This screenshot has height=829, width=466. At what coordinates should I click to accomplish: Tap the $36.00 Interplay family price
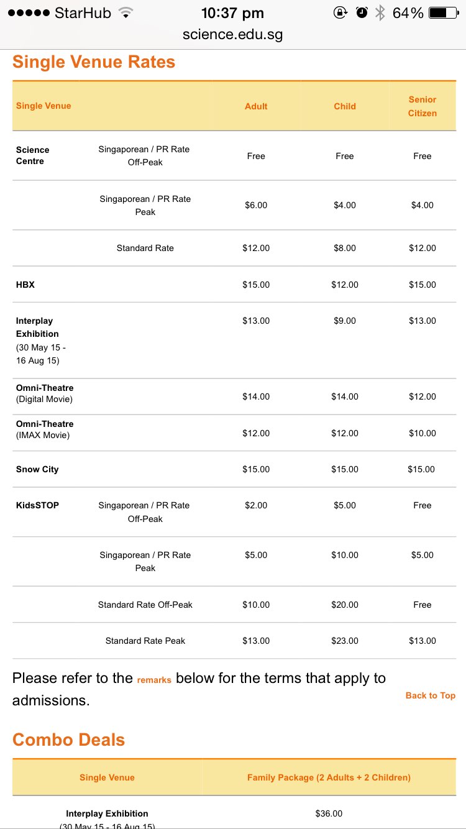[329, 813]
